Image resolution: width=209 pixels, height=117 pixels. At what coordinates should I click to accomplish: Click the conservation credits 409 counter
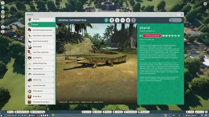(24, 115)
